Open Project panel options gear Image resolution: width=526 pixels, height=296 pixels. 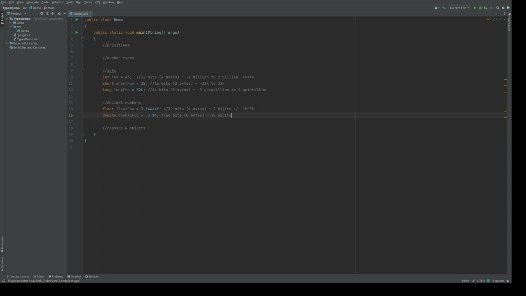point(59,14)
